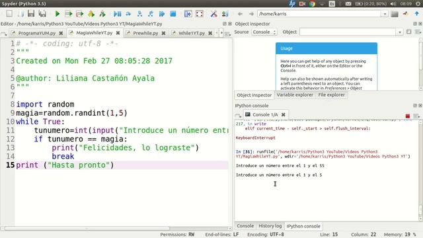Browse editor tabs list
This screenshot has height=238, width=423.
4,34
